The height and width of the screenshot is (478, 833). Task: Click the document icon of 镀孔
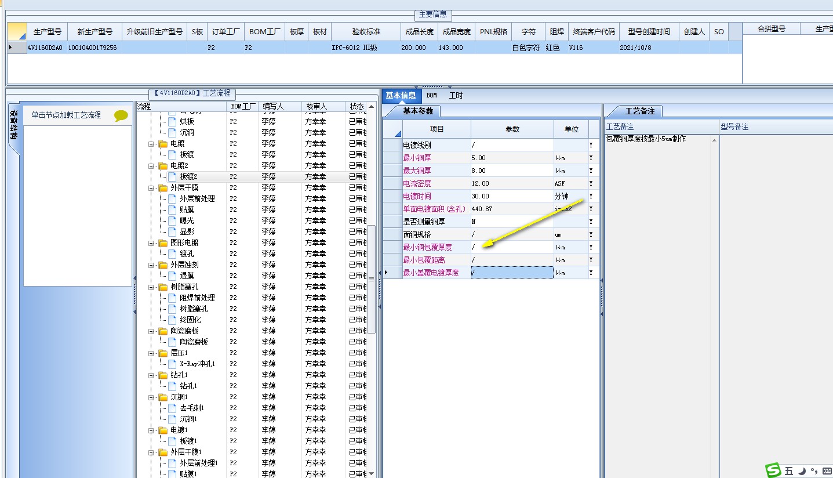[172, 254]
